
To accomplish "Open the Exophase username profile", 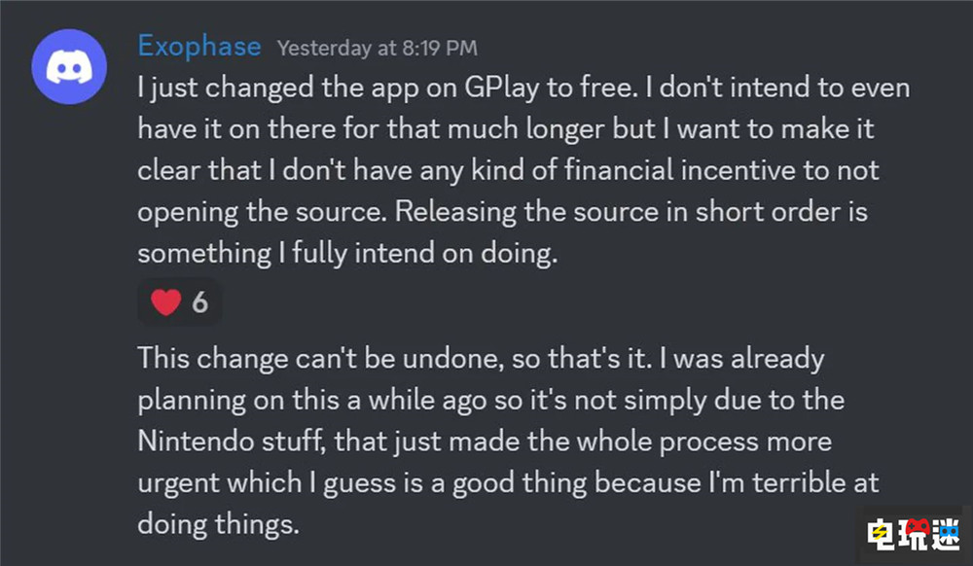I will [199, 47].
